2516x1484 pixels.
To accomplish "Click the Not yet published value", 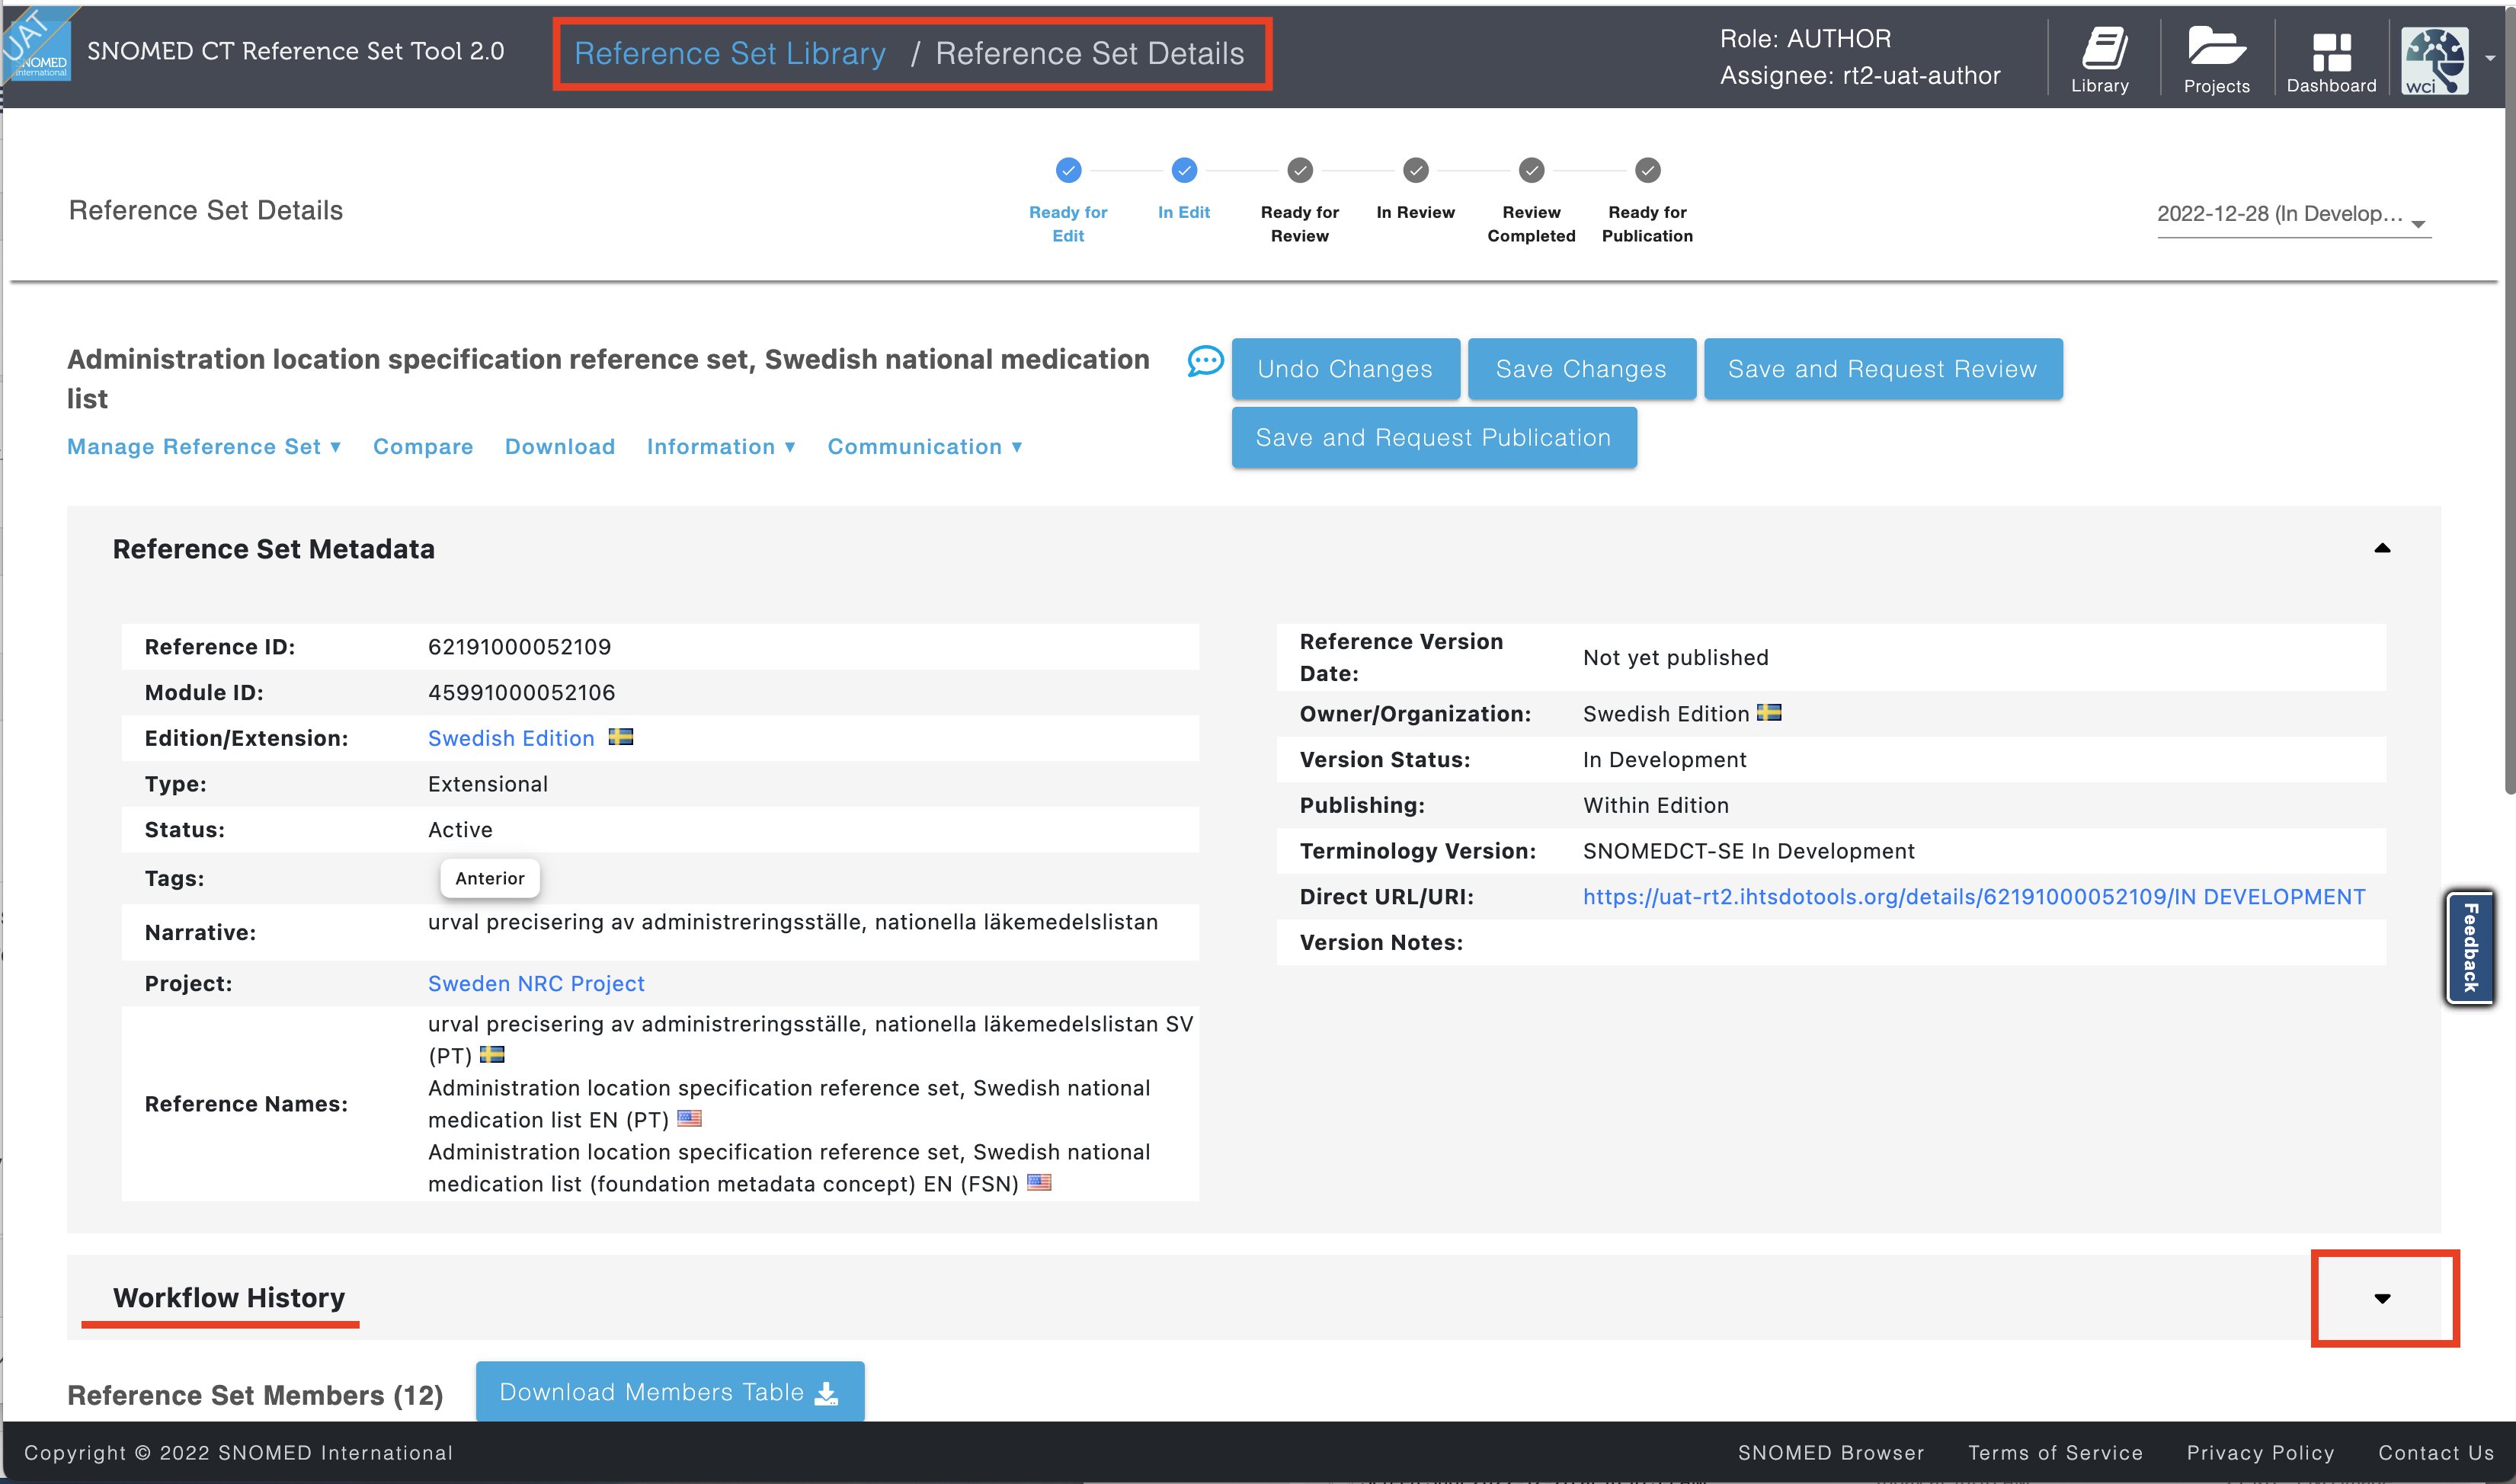I will [x=1676, y=657].
